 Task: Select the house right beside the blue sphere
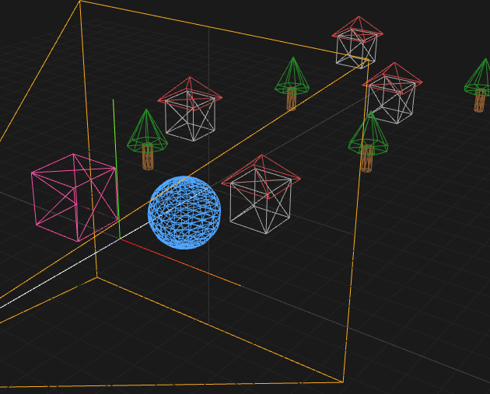pyautogui.click(x=261, y=194)
